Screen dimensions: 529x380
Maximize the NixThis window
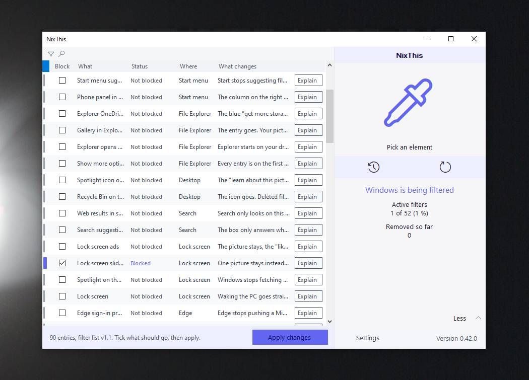click(x=451, y=39)
